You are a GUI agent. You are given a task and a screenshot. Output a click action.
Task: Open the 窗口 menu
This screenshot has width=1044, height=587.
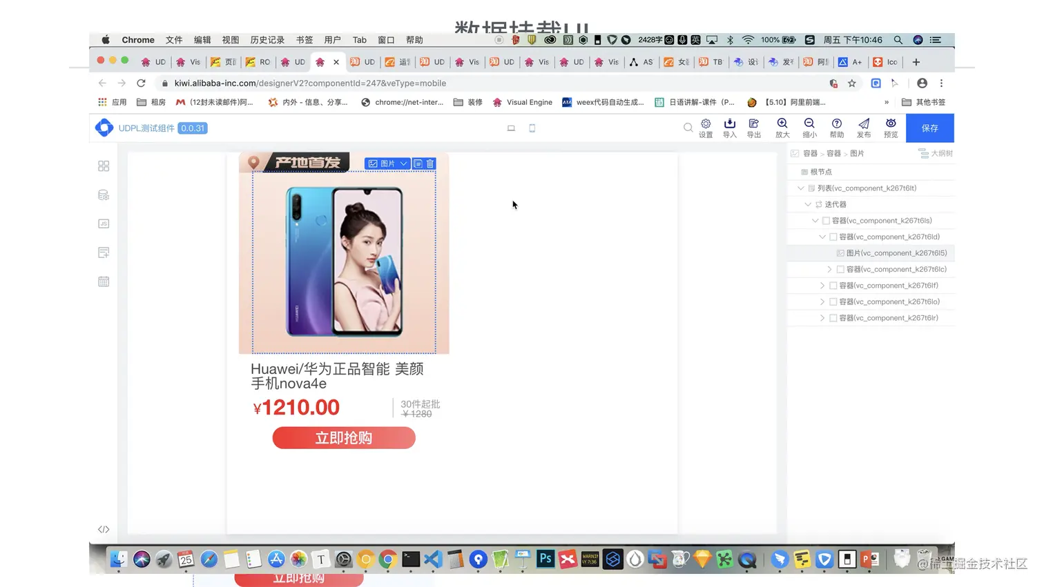(386, 40)
